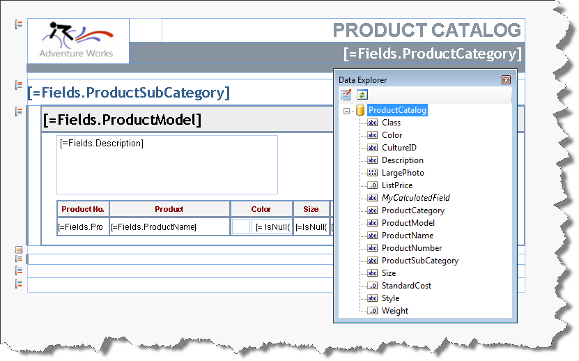This screenshot has height=361, width=579.
Task: Select the [=Fields.ProductCategory] header text box
Action: (327, 53)
